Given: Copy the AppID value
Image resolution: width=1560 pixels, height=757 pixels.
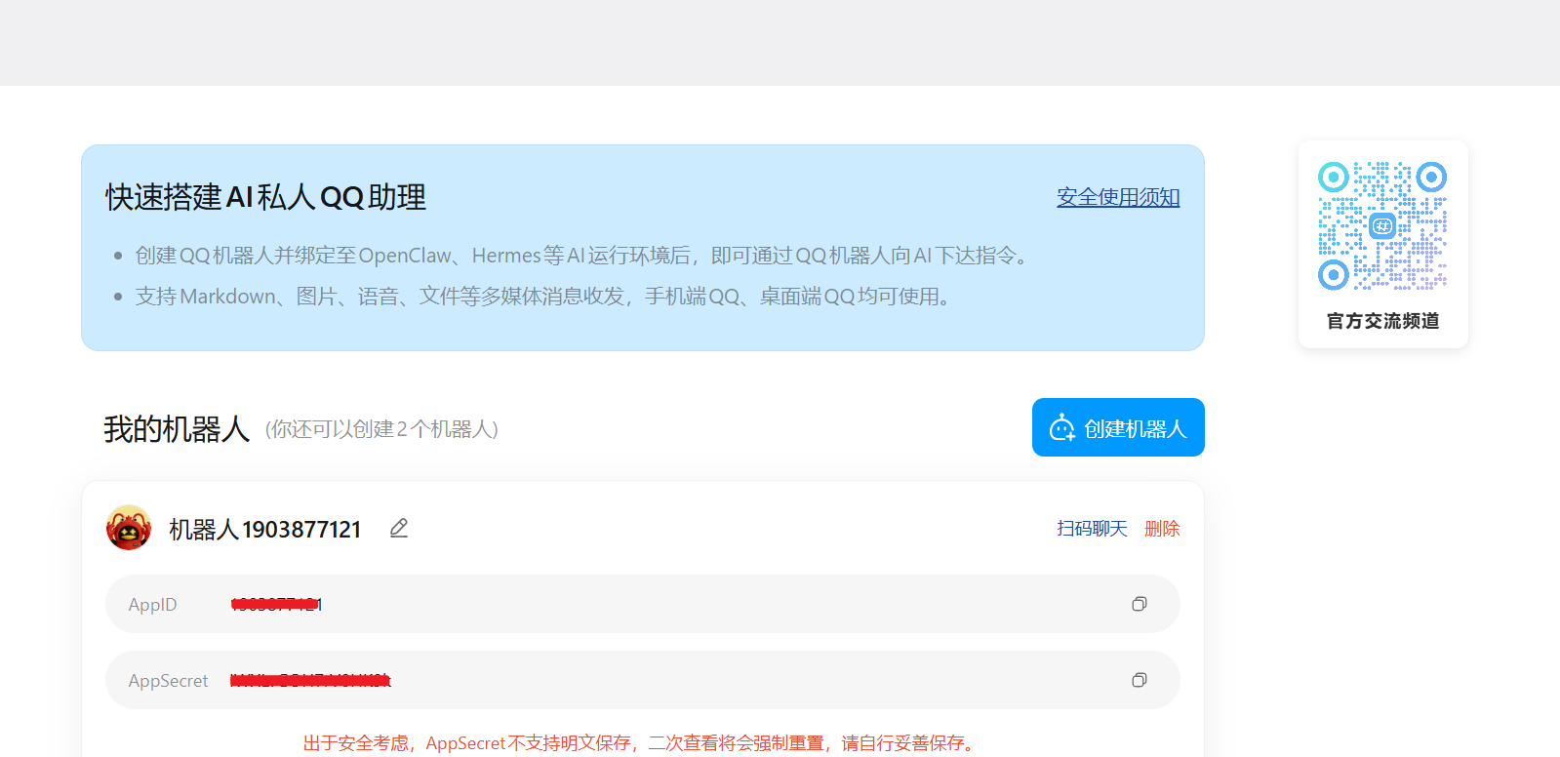Looking at the screenshot, I should tap(1139, 605).
